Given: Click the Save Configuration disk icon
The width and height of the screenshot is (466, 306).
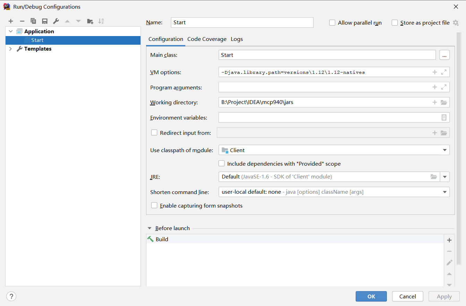Looking at the screenshot, I should click(45, 21).
